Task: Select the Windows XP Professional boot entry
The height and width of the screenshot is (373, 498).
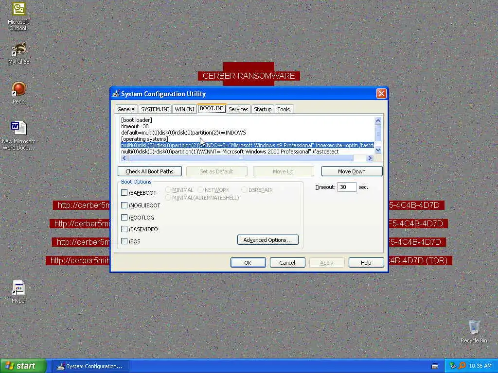Action: point(247,145)
